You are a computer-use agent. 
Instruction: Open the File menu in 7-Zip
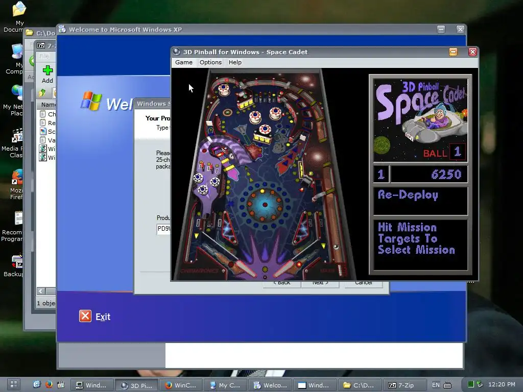click(44, 56)
